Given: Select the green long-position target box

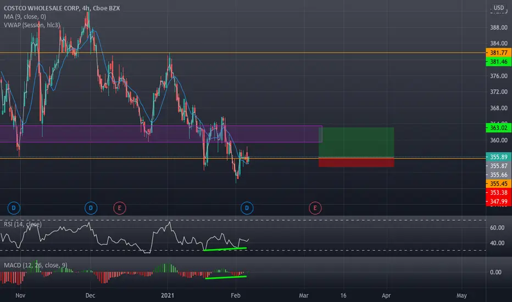Looking at the screenshot, I should 356,142.
